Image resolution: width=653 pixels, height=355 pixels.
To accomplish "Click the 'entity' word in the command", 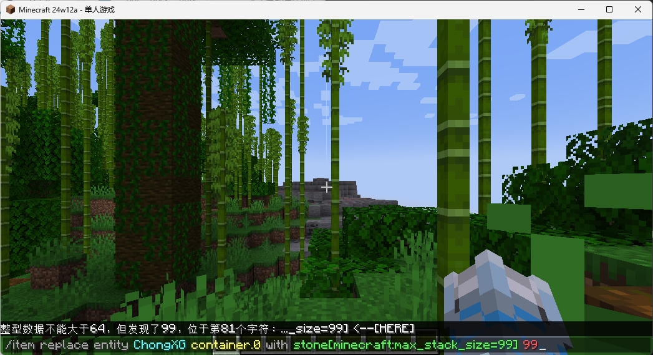I will pos(111,345).
